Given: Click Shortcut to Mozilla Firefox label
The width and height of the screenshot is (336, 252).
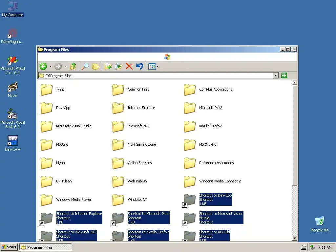Looking at the screenshot, I should tap(148, 232).
